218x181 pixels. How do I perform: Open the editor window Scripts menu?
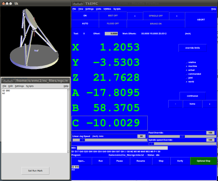[x=30, y=86]
